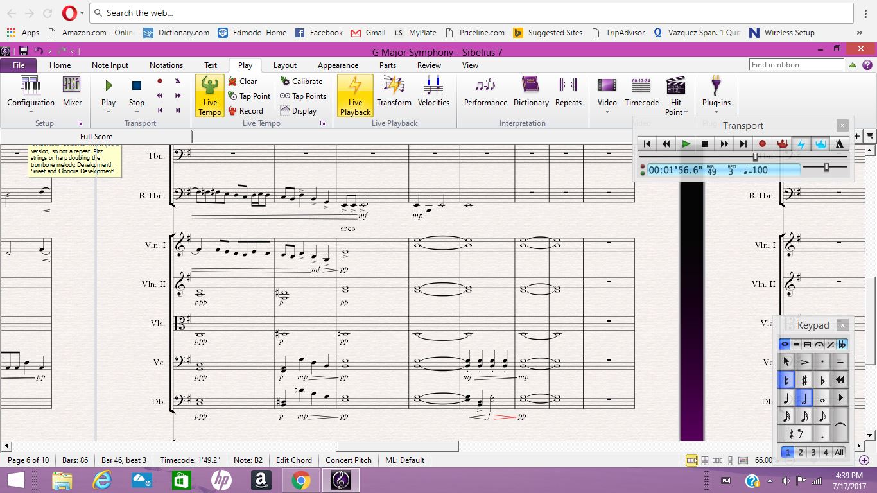Open Chrome from the Windows taskbar
Image resolution: width=877 pixels, height=493 pixels.
coord(300,480)
